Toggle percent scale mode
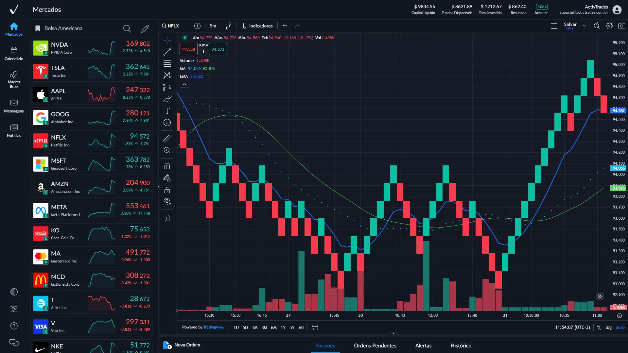The width and height of the screenshot is (628, 353). [x=599, y=328]
